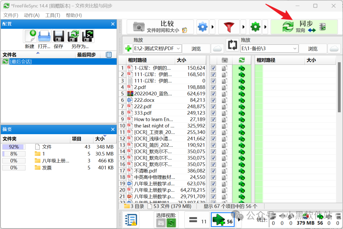Click the 新建 new configuration icon
Viewport: 343px width, 229px height.
(x=30, y=36)
